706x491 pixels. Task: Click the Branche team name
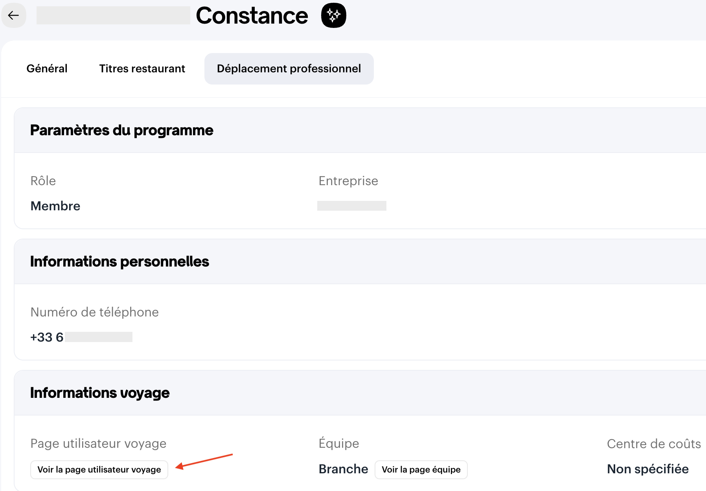(343, 469)
